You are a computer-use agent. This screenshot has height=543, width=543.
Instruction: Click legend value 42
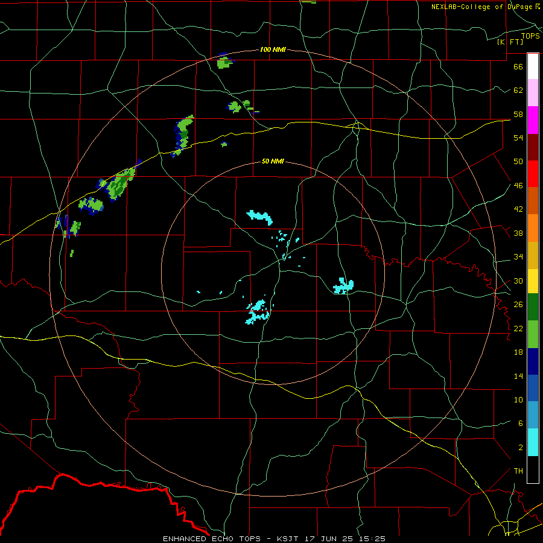click(x=518, y=209)
